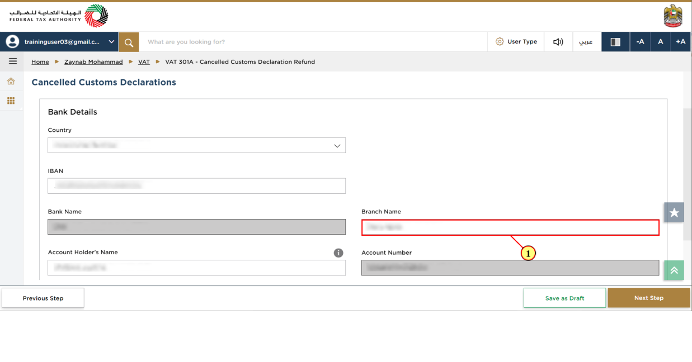Click VAT 301A breadcrumb text

tap(240, 62)
